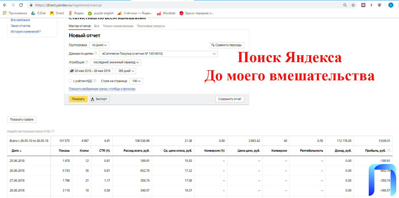Open the Поисковые запросы tab

(x=151, y=26)
